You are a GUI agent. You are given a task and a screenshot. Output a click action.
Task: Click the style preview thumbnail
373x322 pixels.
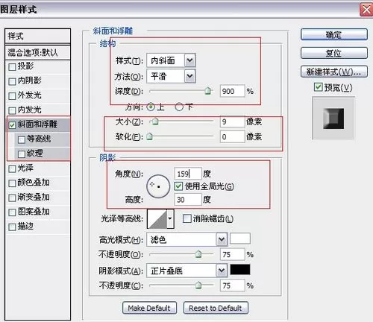pyautogui.click(x=333, y=119)
